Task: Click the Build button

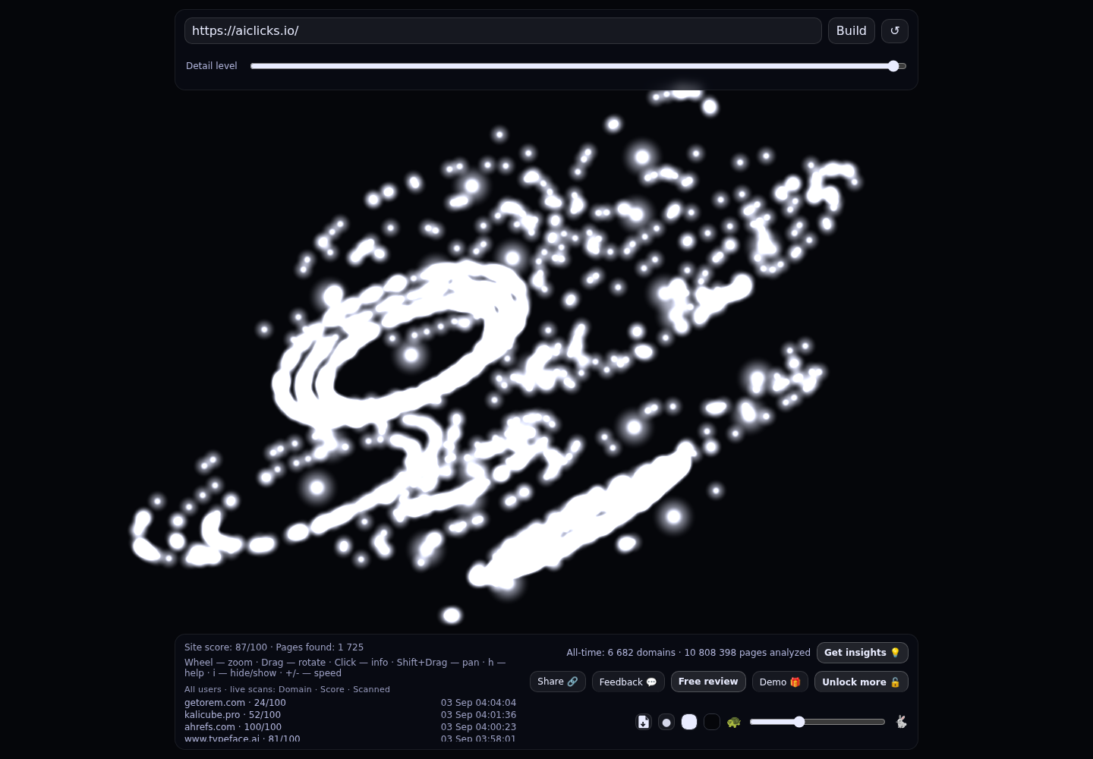Action: (x=852, y=31)
